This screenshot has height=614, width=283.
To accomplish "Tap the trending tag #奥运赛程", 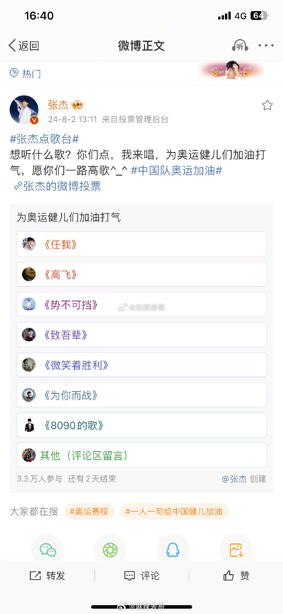I will click(x=89, y=510).
